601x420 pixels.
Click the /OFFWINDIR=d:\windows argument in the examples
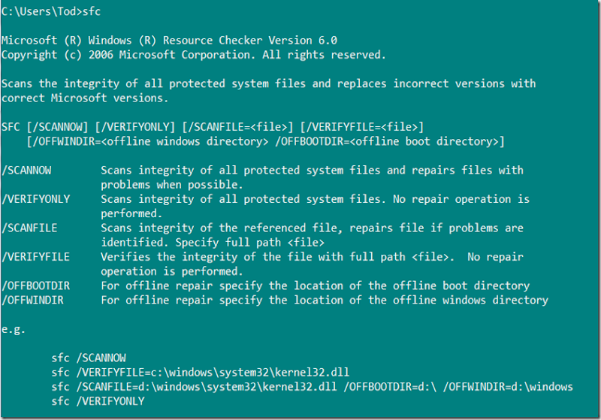pyautogui.click(x=507, y=387)
